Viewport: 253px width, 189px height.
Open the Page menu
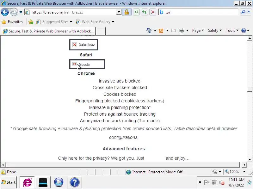pyautogui.click(x=198, y=31)
